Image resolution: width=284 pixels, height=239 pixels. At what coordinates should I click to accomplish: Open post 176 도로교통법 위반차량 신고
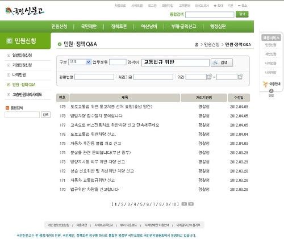click(x=93, y=135)
